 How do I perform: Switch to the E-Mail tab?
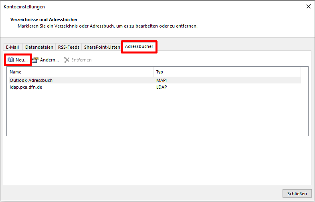pyautogui.click(x=12, y=47)
